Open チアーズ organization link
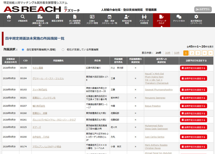 tap(37, 127)
